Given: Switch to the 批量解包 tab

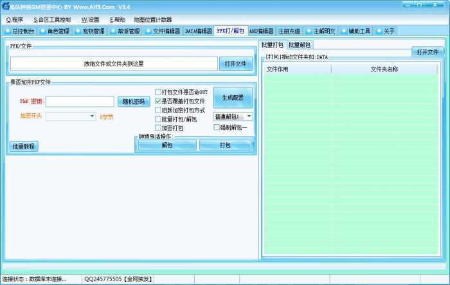Looking at the screenshot, I should (300, 45).
